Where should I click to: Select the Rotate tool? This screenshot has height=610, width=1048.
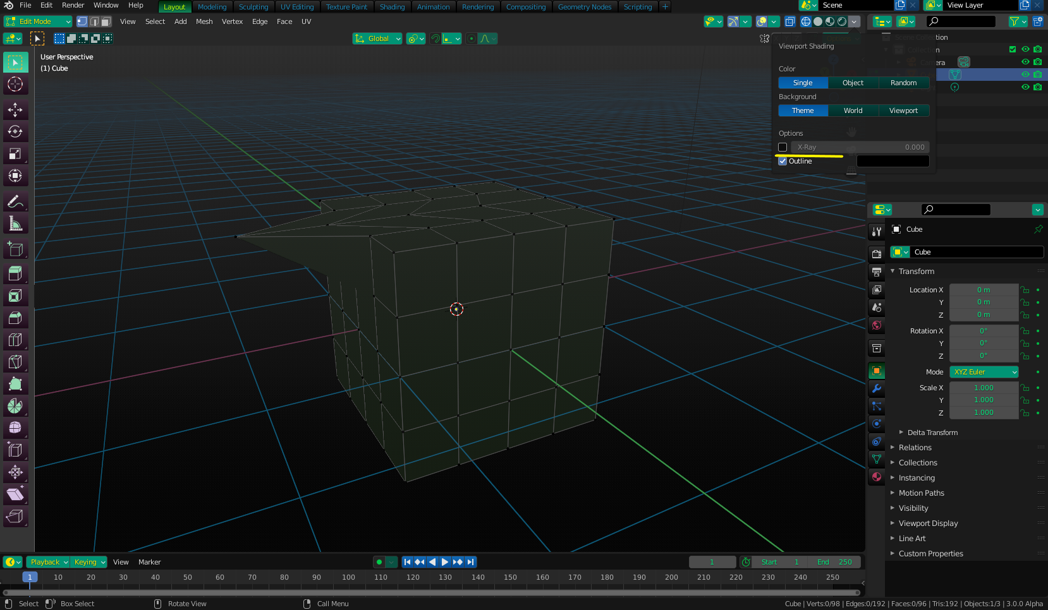pos(15,131)
